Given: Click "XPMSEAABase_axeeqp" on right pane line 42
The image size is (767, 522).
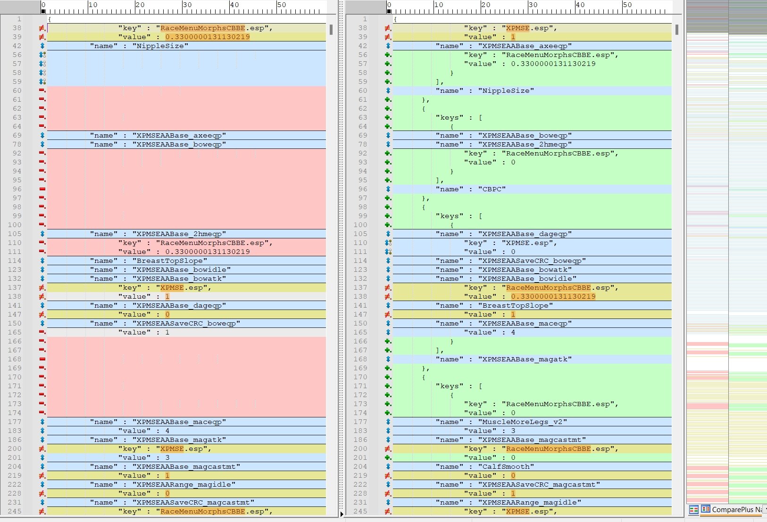Looking at the screenshot, I should pyautogui.click(x=525, y=46).
